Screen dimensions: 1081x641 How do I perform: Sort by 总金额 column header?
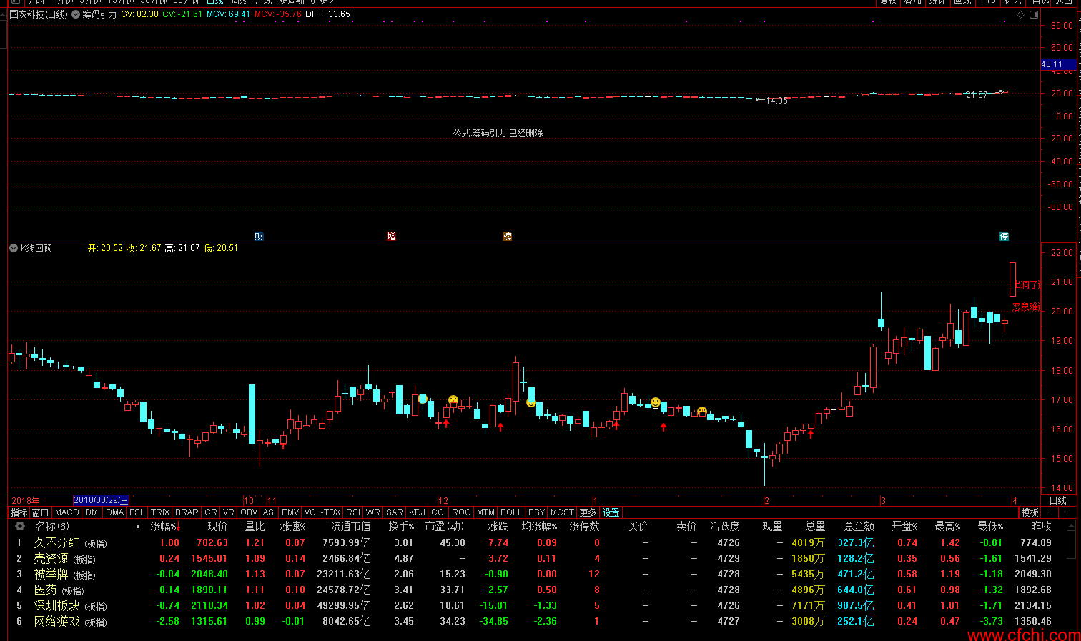(859, 526)
